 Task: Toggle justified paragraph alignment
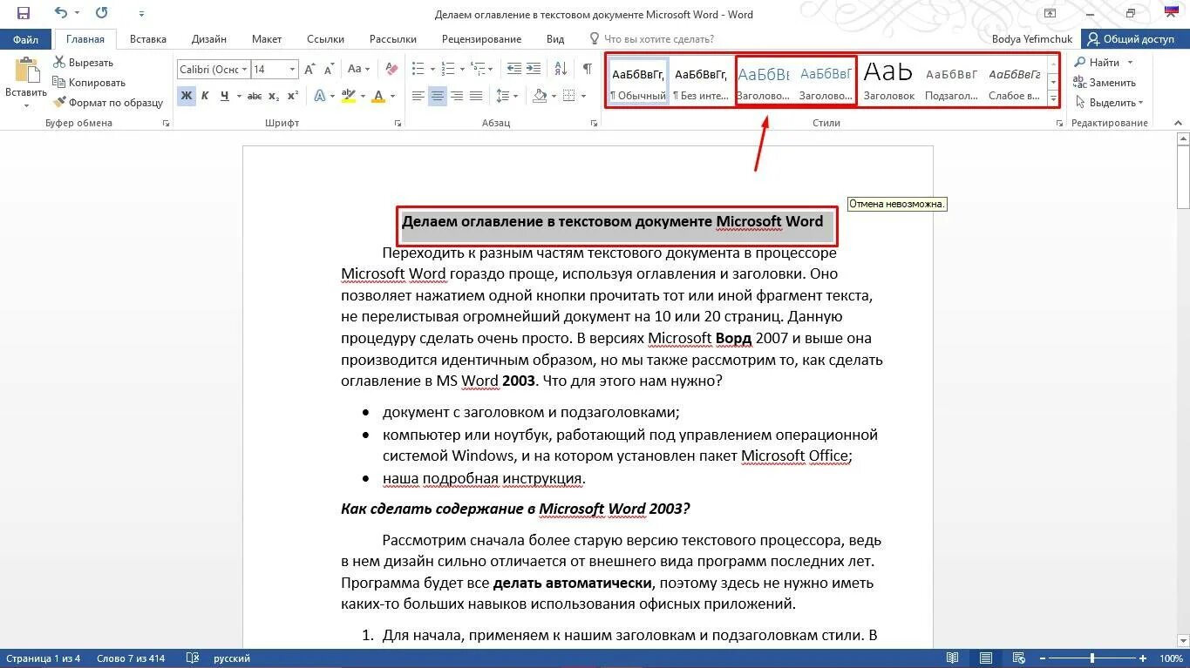click(476, 96)
